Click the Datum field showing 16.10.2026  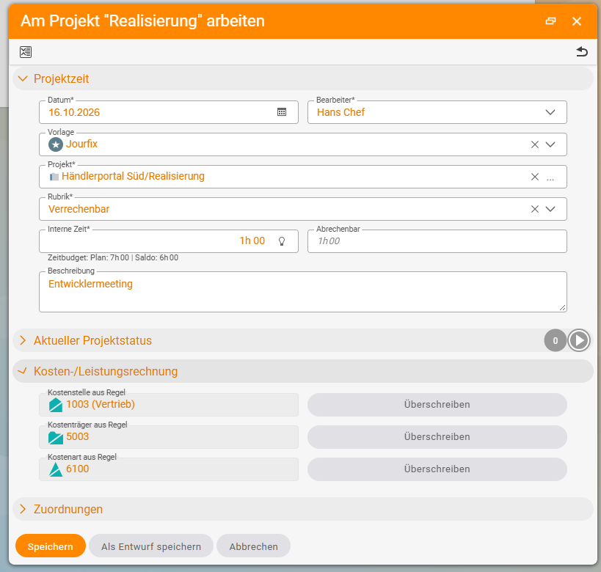[169, 112]
